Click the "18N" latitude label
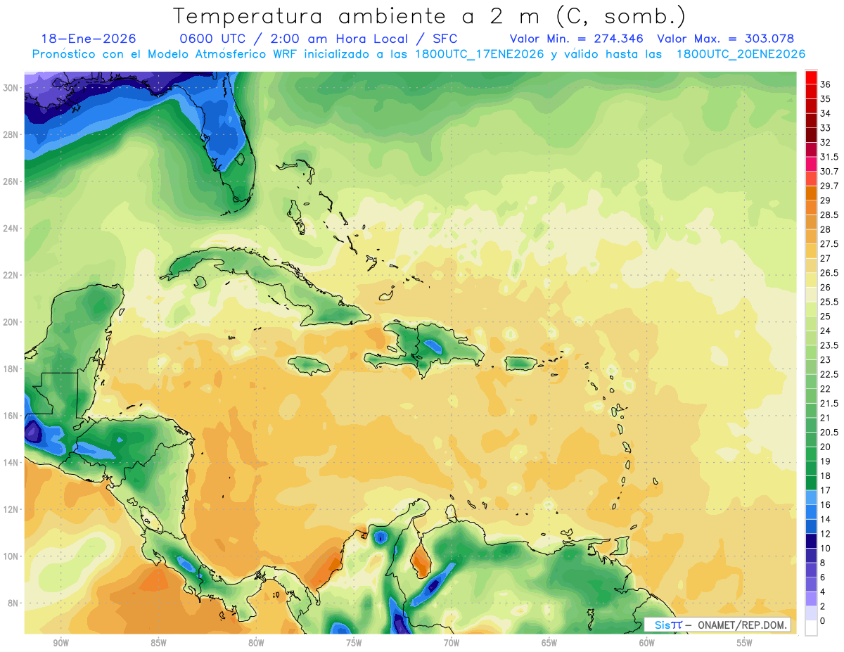The width and height of the screenshot is (844, 652). [x=11, y=369]
